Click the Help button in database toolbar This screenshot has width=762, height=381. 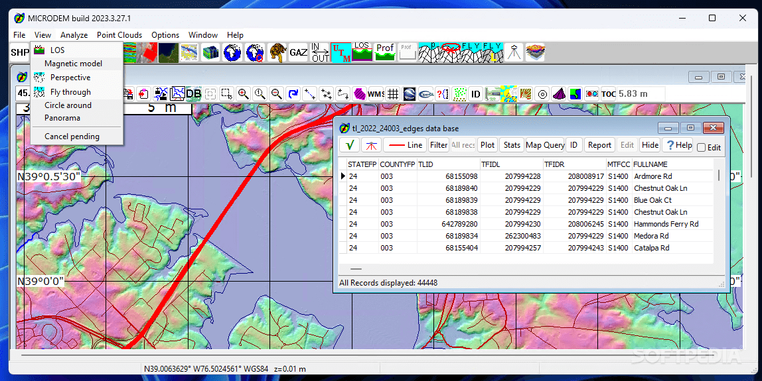[x=679, y=144]
